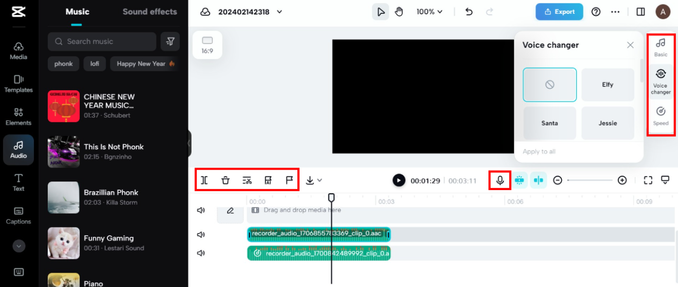Screen dimensions: 678x287
Task: Select the lofi tag
Action: tap(95, 64)
